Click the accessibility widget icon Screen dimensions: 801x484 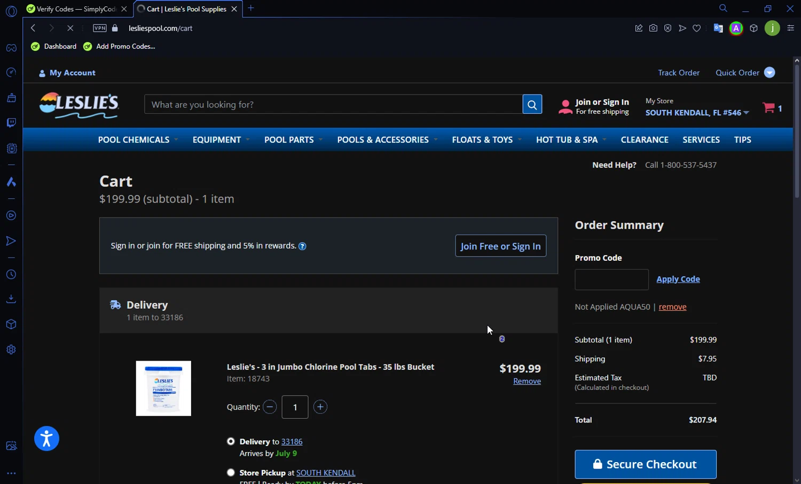(x=46, y=439)
